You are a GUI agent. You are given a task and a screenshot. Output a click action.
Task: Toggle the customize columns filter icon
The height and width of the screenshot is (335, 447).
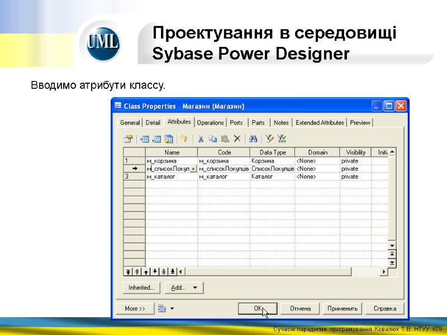[269, 138]
